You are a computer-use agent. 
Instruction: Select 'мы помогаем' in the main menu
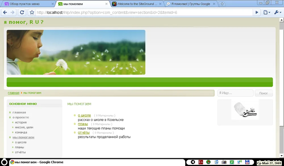(x=23, y=137)
